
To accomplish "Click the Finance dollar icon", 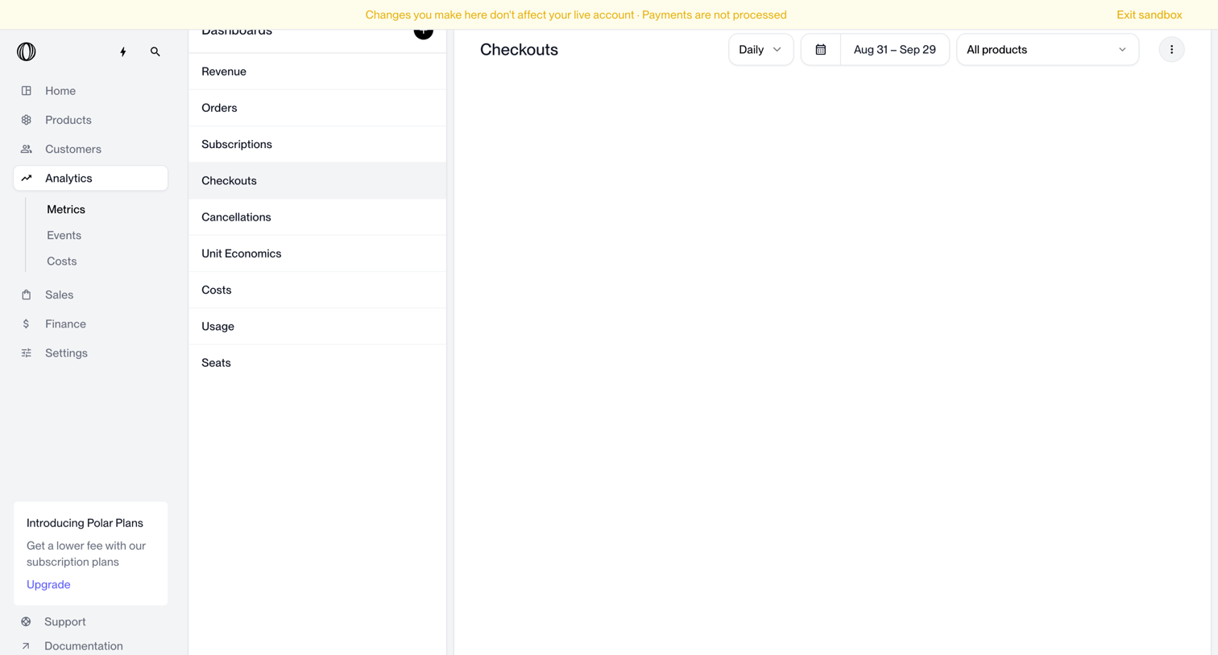I will (27, 323).
